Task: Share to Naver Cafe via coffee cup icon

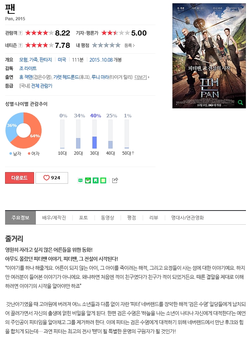Action: click(x=88, y=180)
